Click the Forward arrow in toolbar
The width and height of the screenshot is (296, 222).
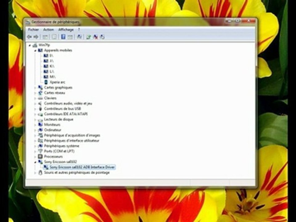tap(36, 37)
